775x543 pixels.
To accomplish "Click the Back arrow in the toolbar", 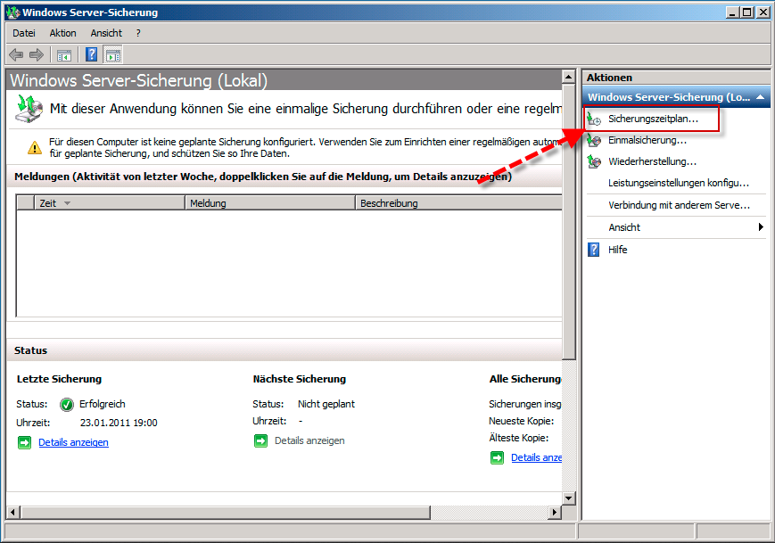I will point(16,55).
